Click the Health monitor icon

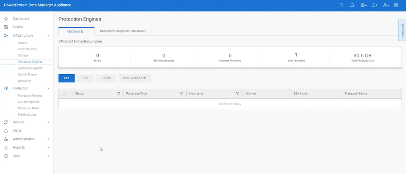(x=6, y=27)
